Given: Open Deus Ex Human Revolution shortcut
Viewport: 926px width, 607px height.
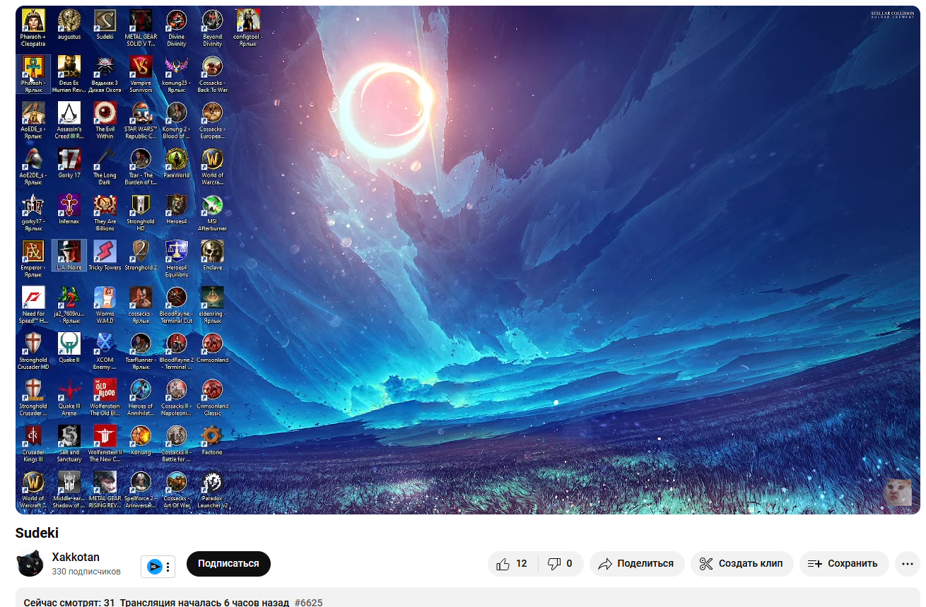Looking at the screenshot, I should tap(69, 74).
